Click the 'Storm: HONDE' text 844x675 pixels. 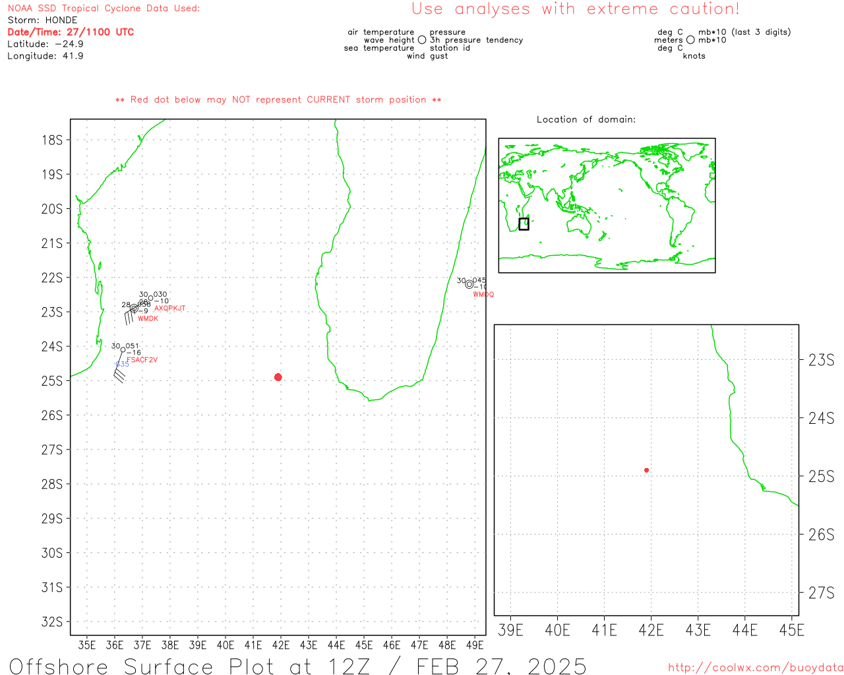42,20
